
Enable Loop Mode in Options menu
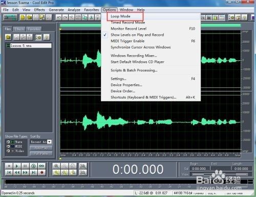pyautogui.click(x=151, y=16)
